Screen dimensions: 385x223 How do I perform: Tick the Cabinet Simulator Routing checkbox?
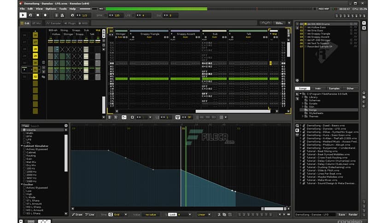click(x=24, y=155)
